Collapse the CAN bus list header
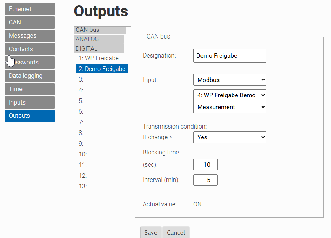 click(100, 30)
